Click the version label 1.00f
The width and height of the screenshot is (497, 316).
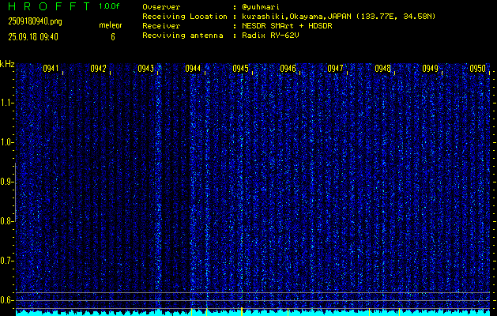click(109, 6)
